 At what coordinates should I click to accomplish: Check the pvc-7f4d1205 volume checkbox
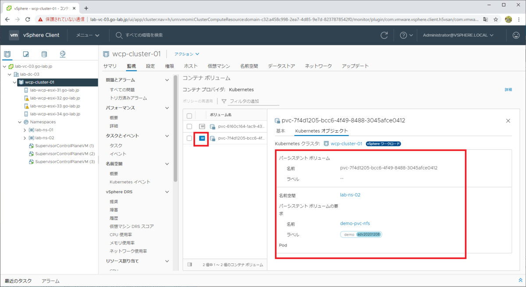coord(189,138)
